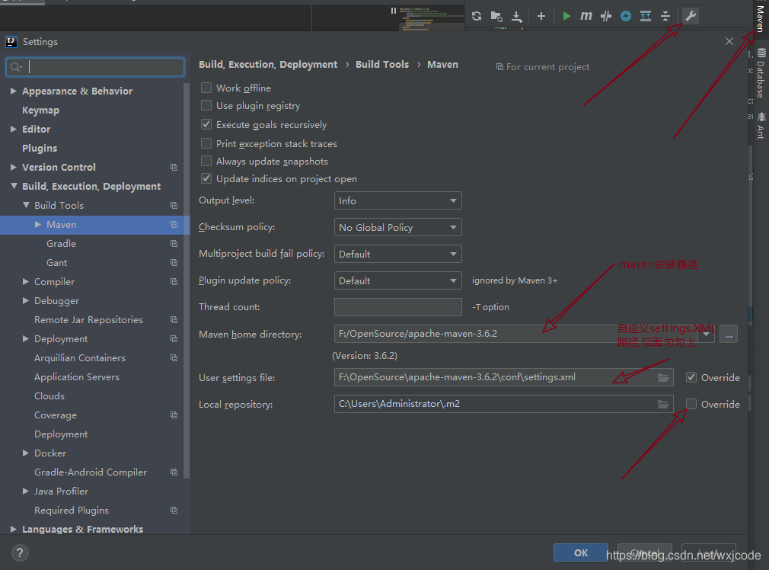
Task: Click Add Maven Projects plus icon
Action: tap(541, 16)
